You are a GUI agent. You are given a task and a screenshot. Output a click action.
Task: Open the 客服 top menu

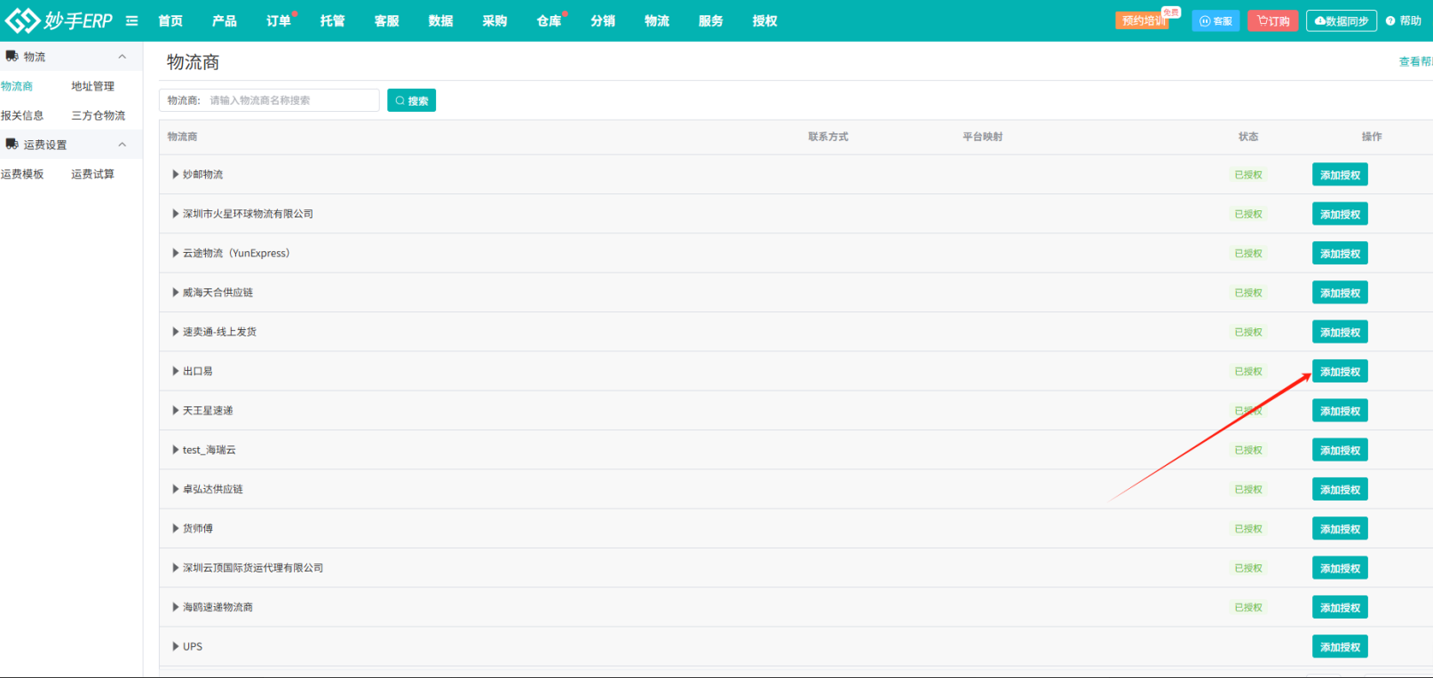click(387, 20)
